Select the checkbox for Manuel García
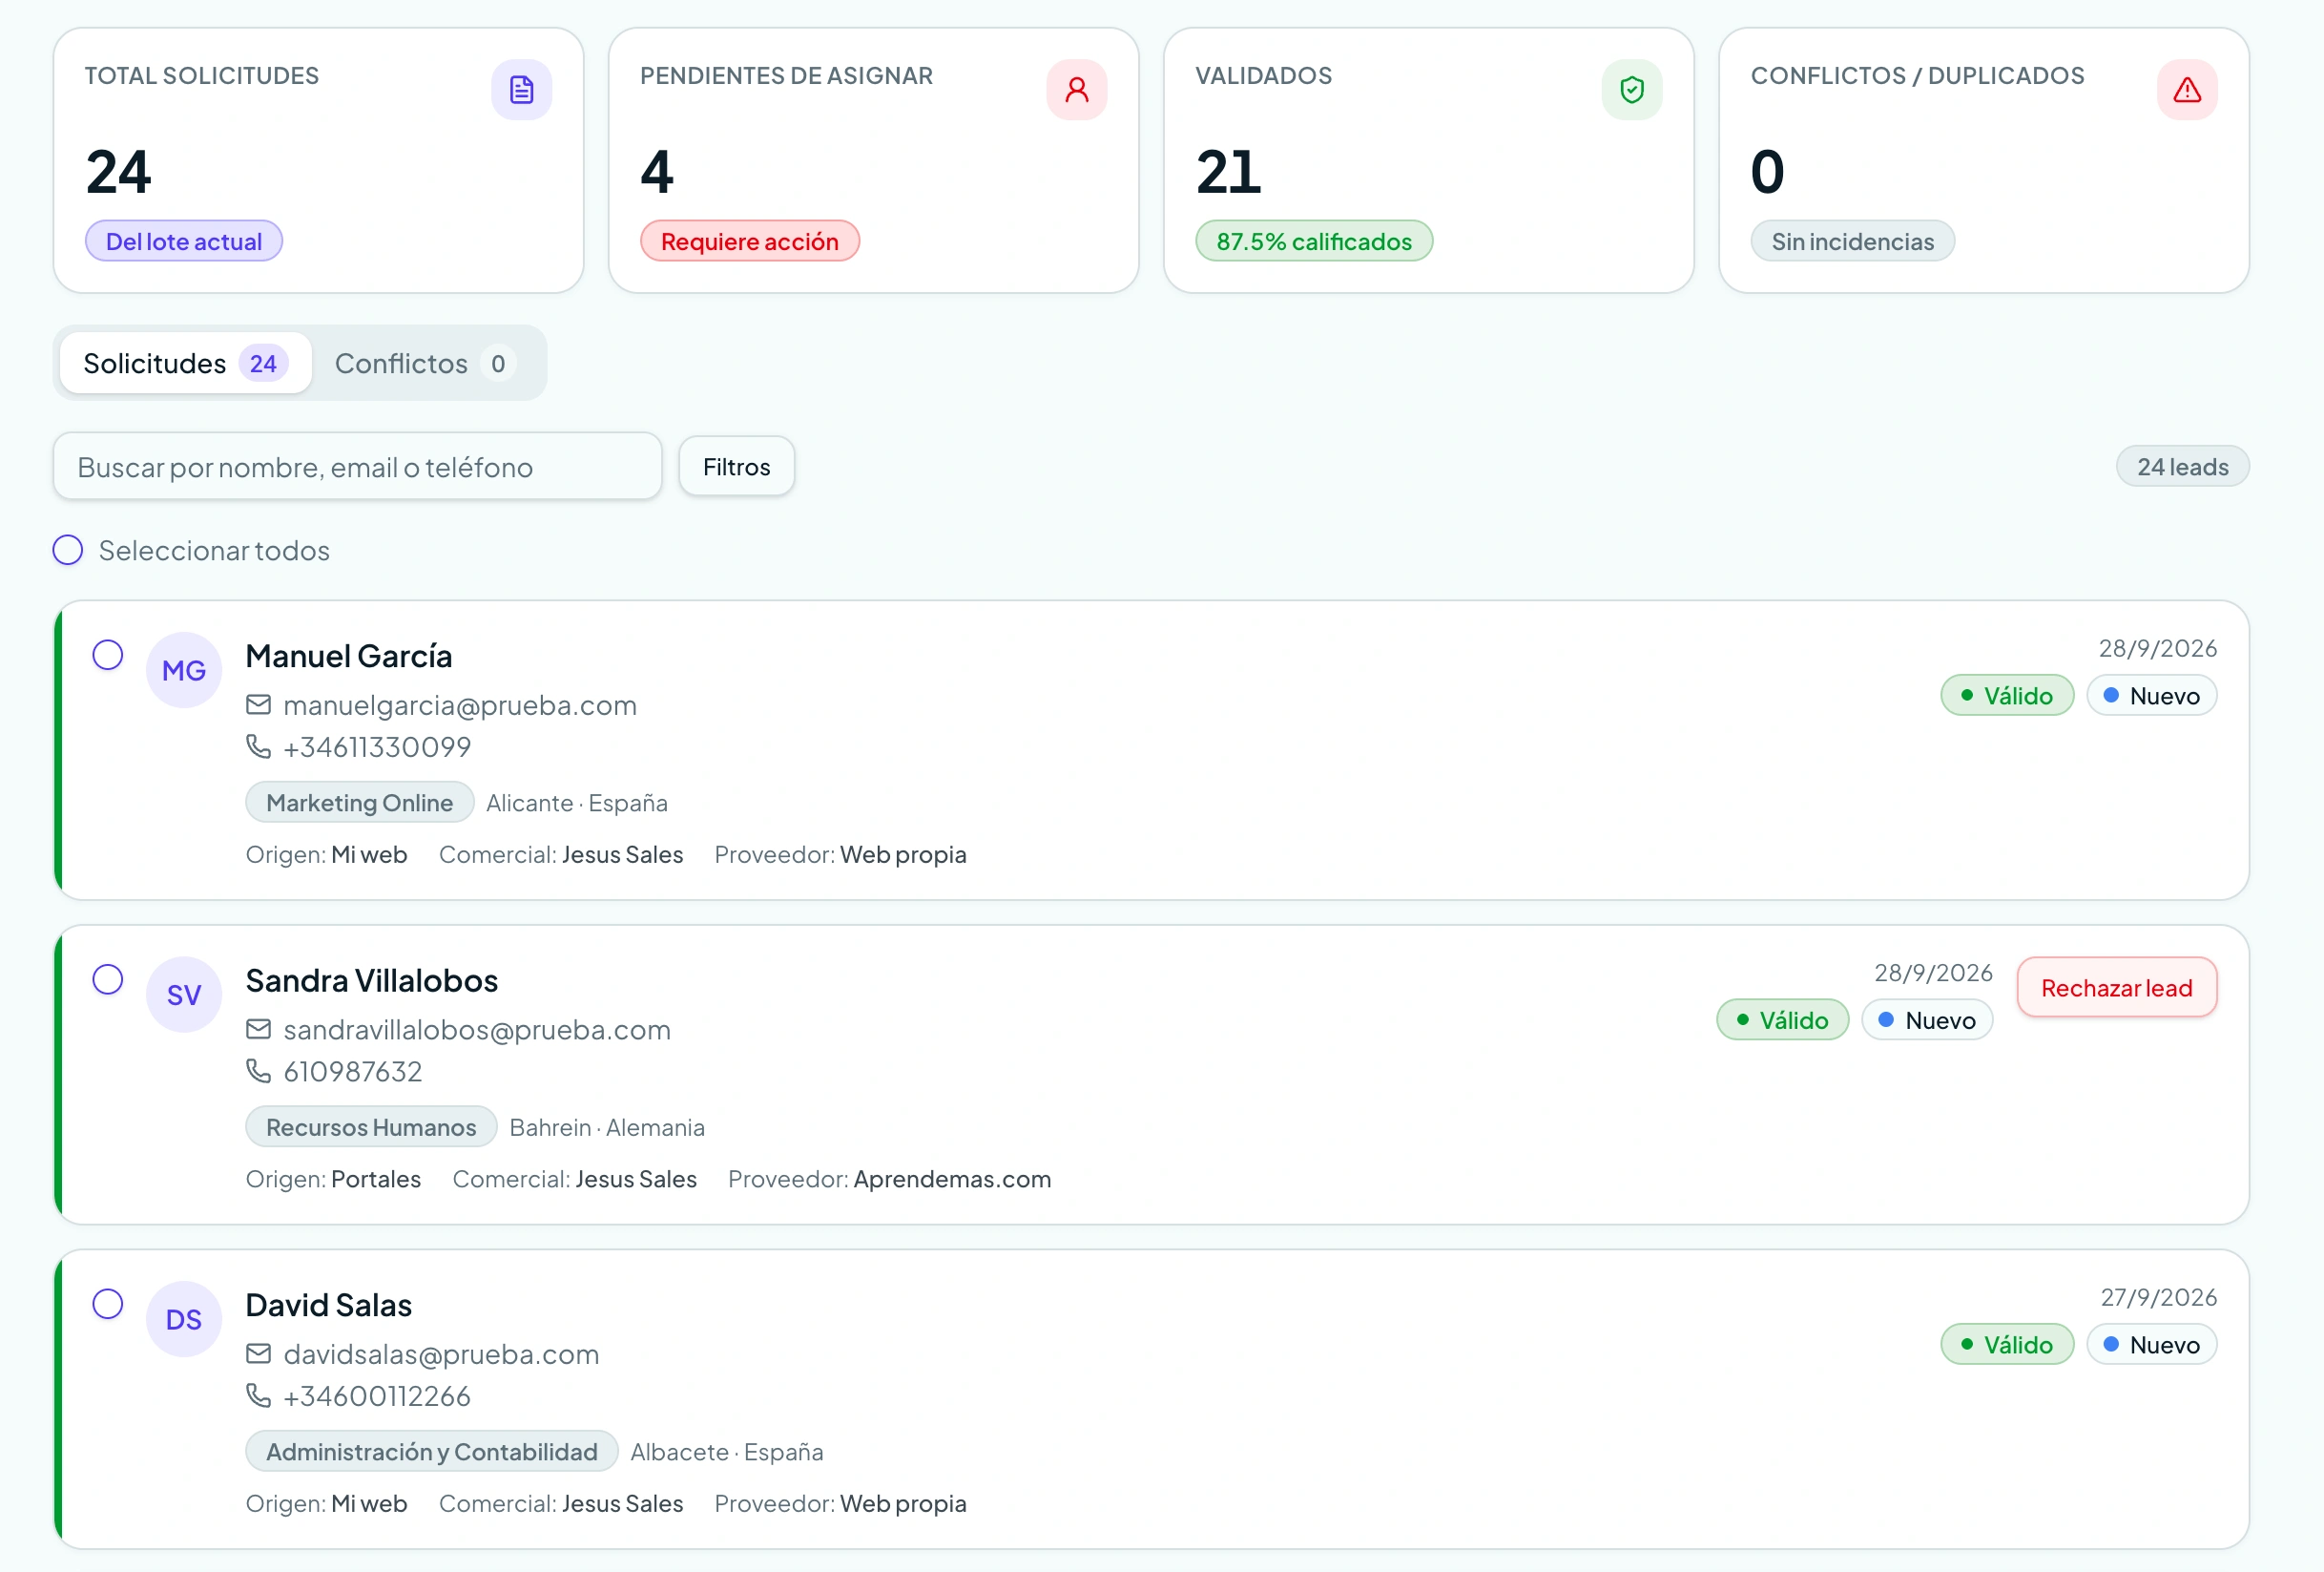This screenshot has width=2324, height=1572. tap(108, 656)
